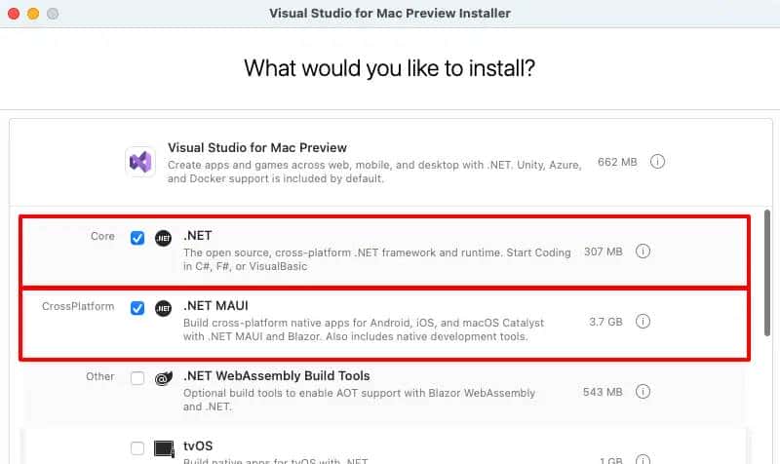The image size is (780, 464).
Task: Open info for Visual Studio for Mac Preview
Action: pos(657,162)
